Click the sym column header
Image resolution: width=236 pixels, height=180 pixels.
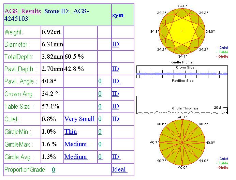pyautogui.click(x=118, y=15)
